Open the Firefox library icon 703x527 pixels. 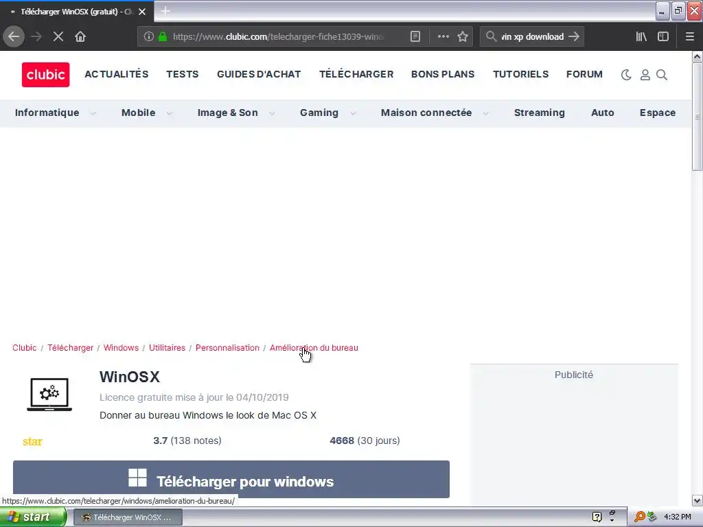(641, 36)
